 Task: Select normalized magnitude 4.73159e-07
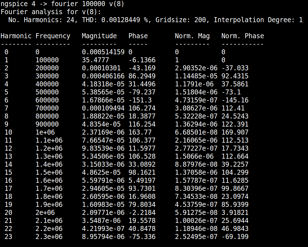pyautogui.click(x=196, y=100)
